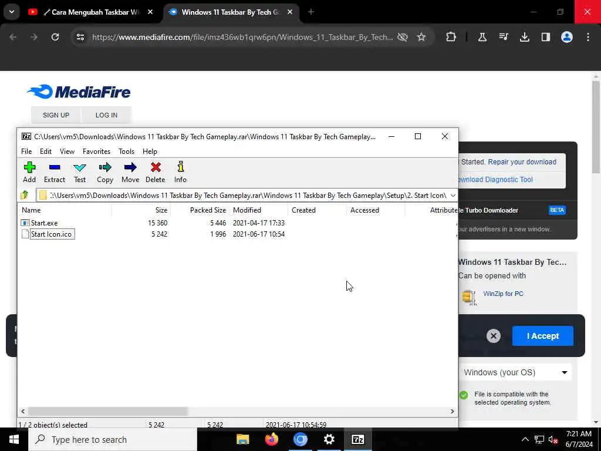
Task: Go up one folder level in 7-Zip
Action: (x=25, y=195)
